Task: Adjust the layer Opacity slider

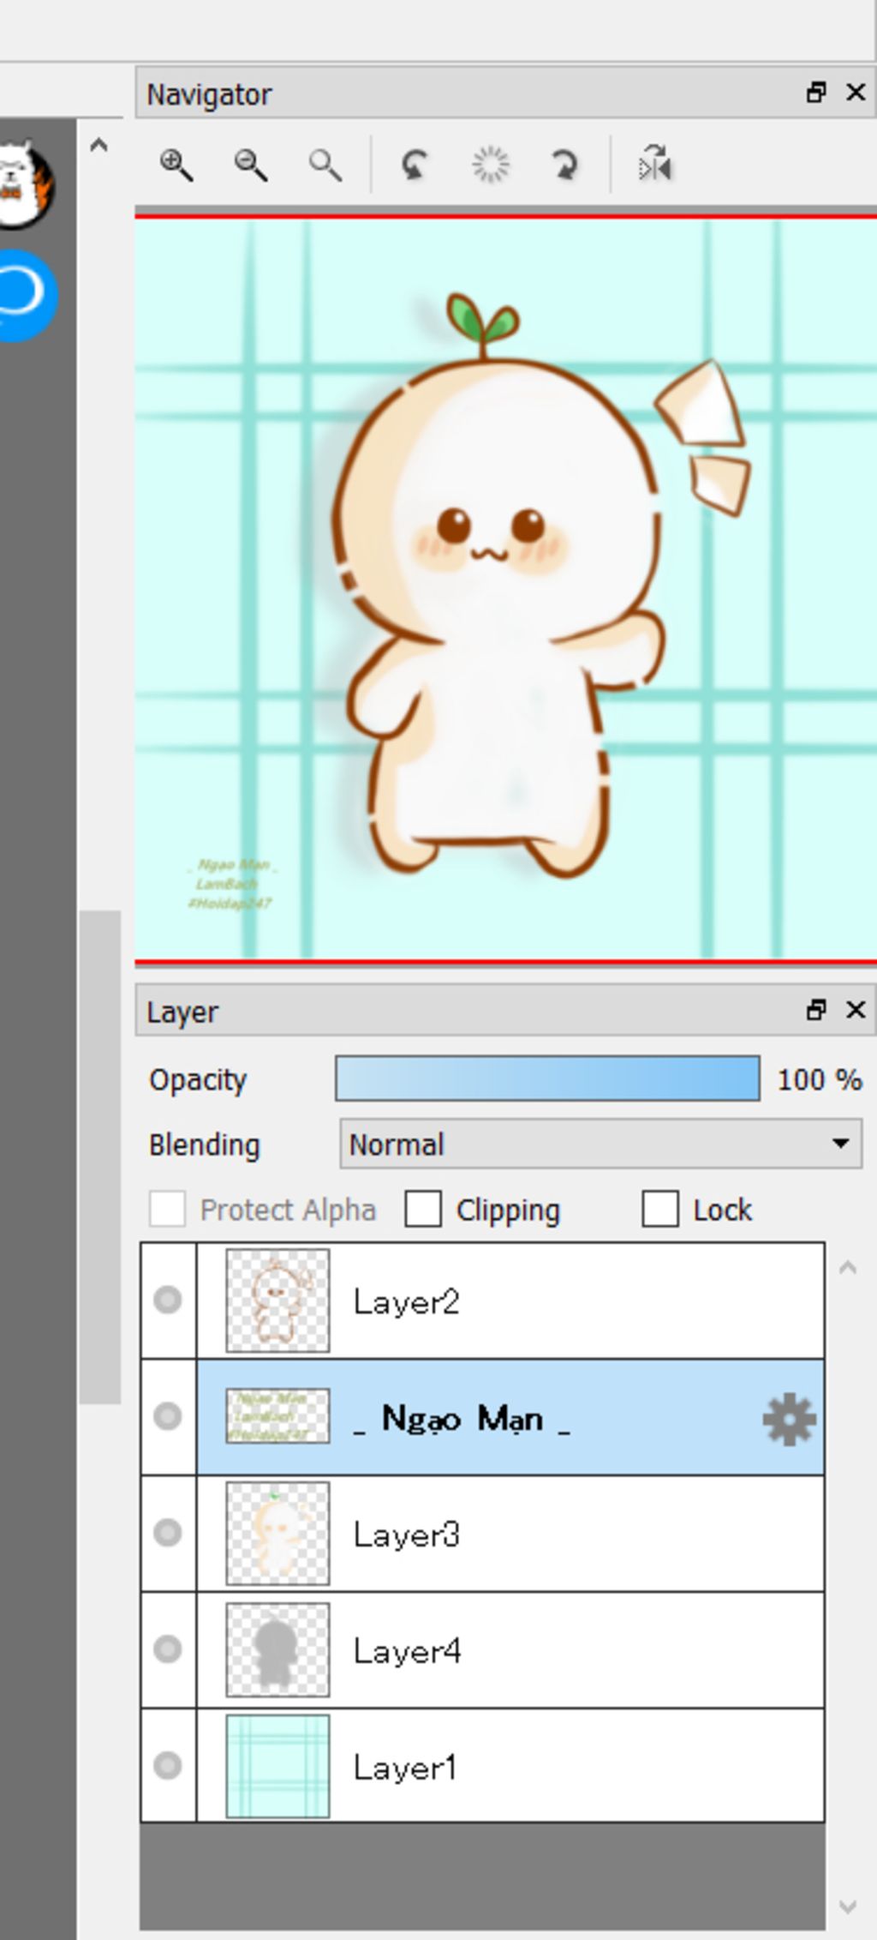Action: (x=547, y=1078)
